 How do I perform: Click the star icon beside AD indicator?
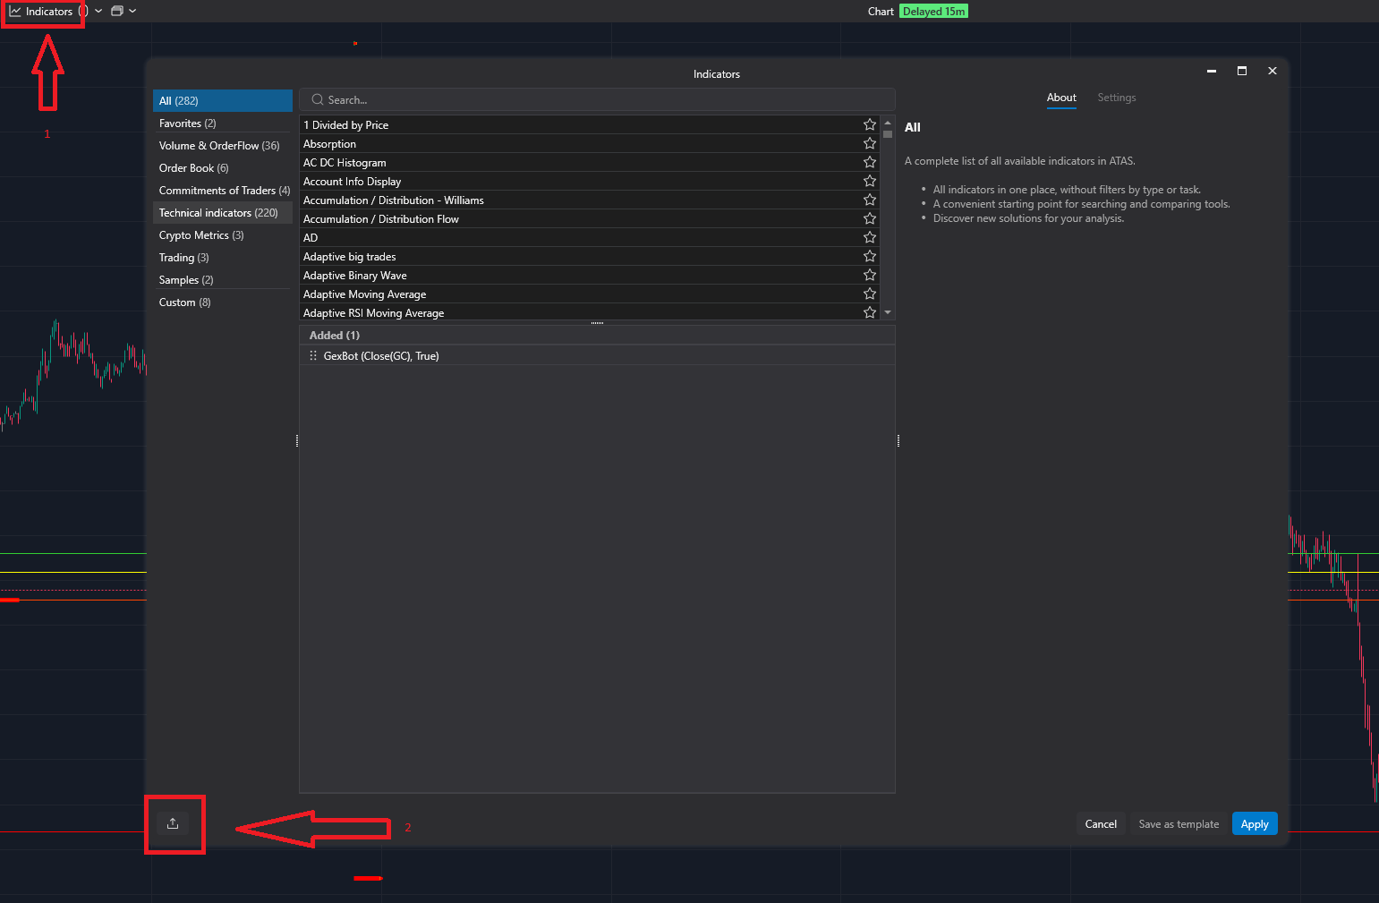(x=869, y=237)
